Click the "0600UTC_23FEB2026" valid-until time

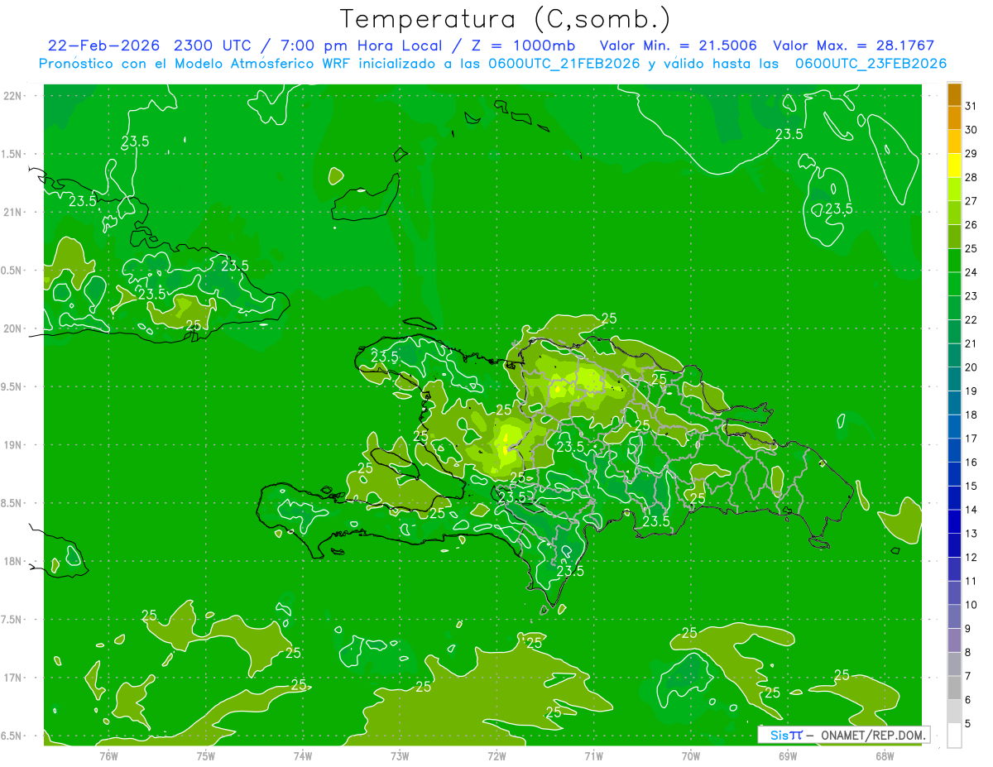[871, 64]
